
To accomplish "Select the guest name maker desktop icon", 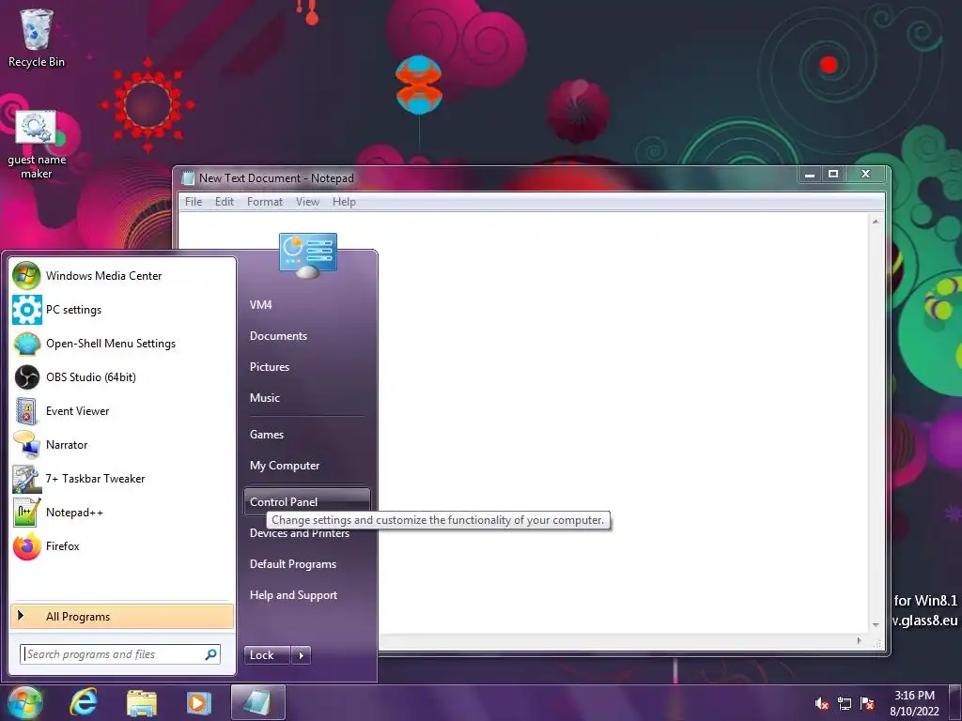I will [x=37, y=145].
